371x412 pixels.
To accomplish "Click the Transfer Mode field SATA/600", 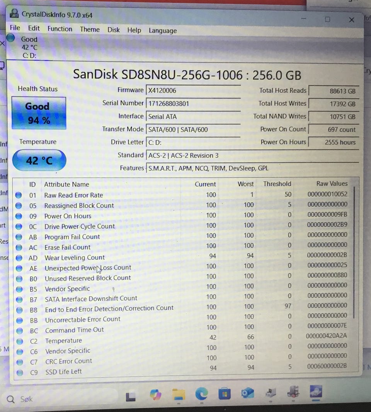I will [193, 129].
